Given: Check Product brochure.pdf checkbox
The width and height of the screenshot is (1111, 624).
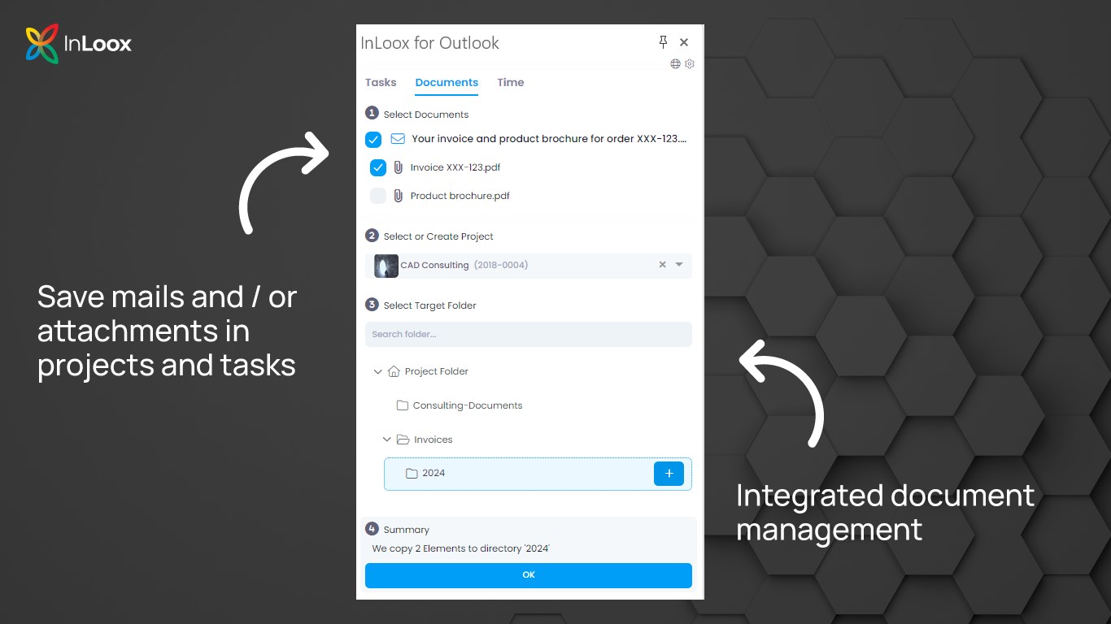Looking at the screenshot, I should tap(378, 196).
